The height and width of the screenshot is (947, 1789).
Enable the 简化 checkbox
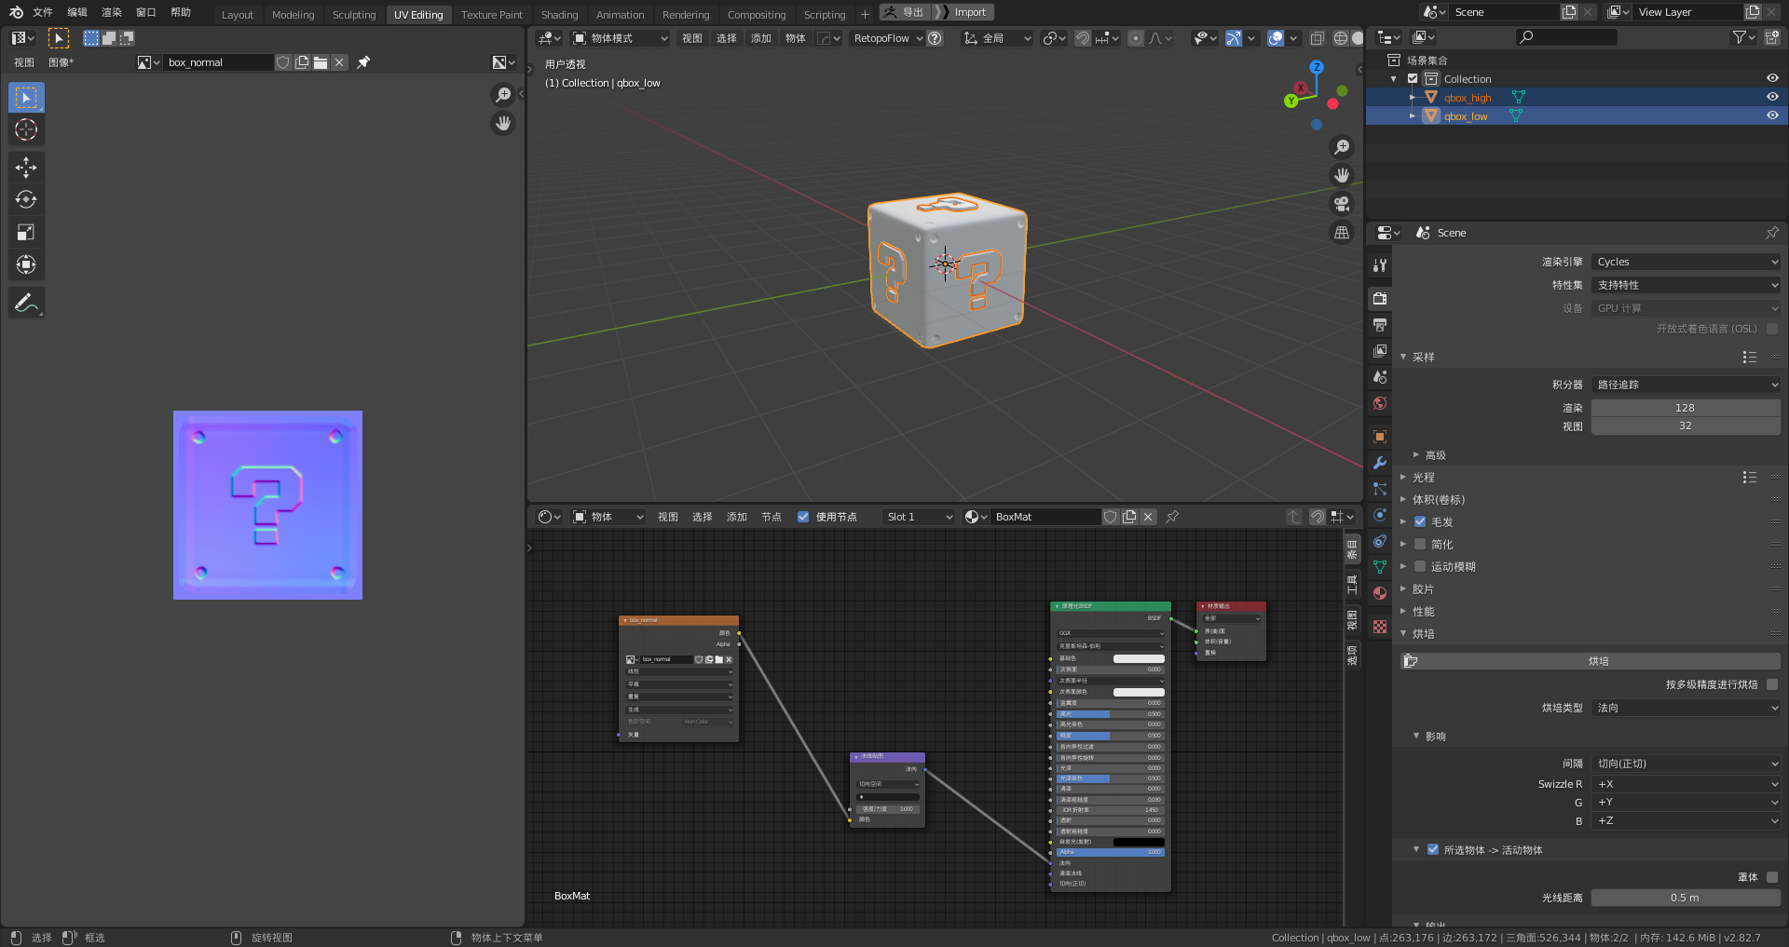(1420, 545)
